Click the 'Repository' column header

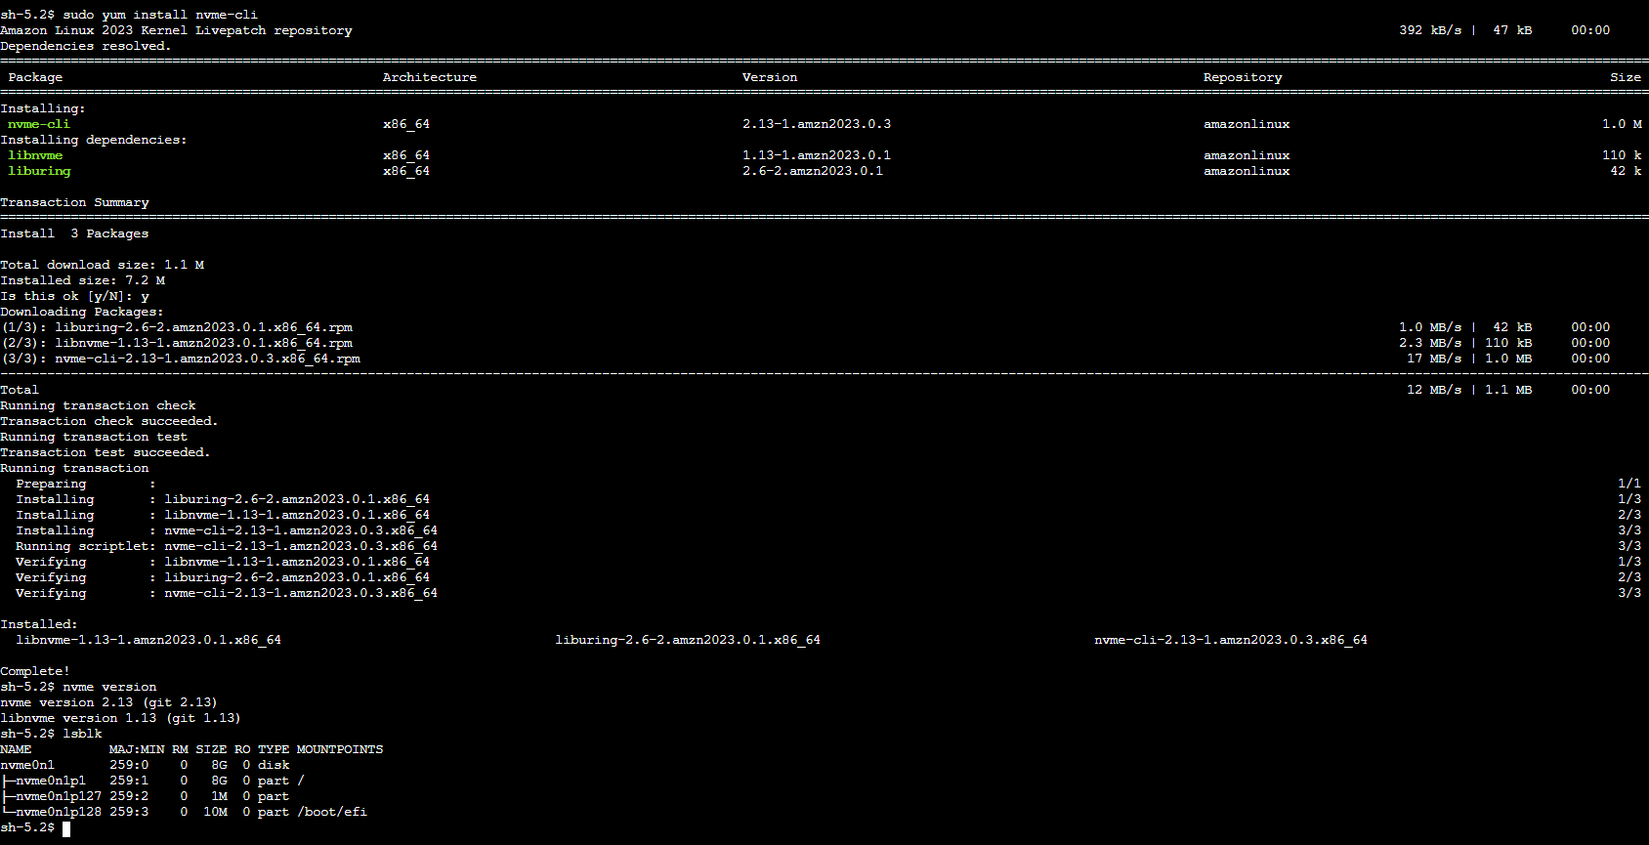[1243, 77]
